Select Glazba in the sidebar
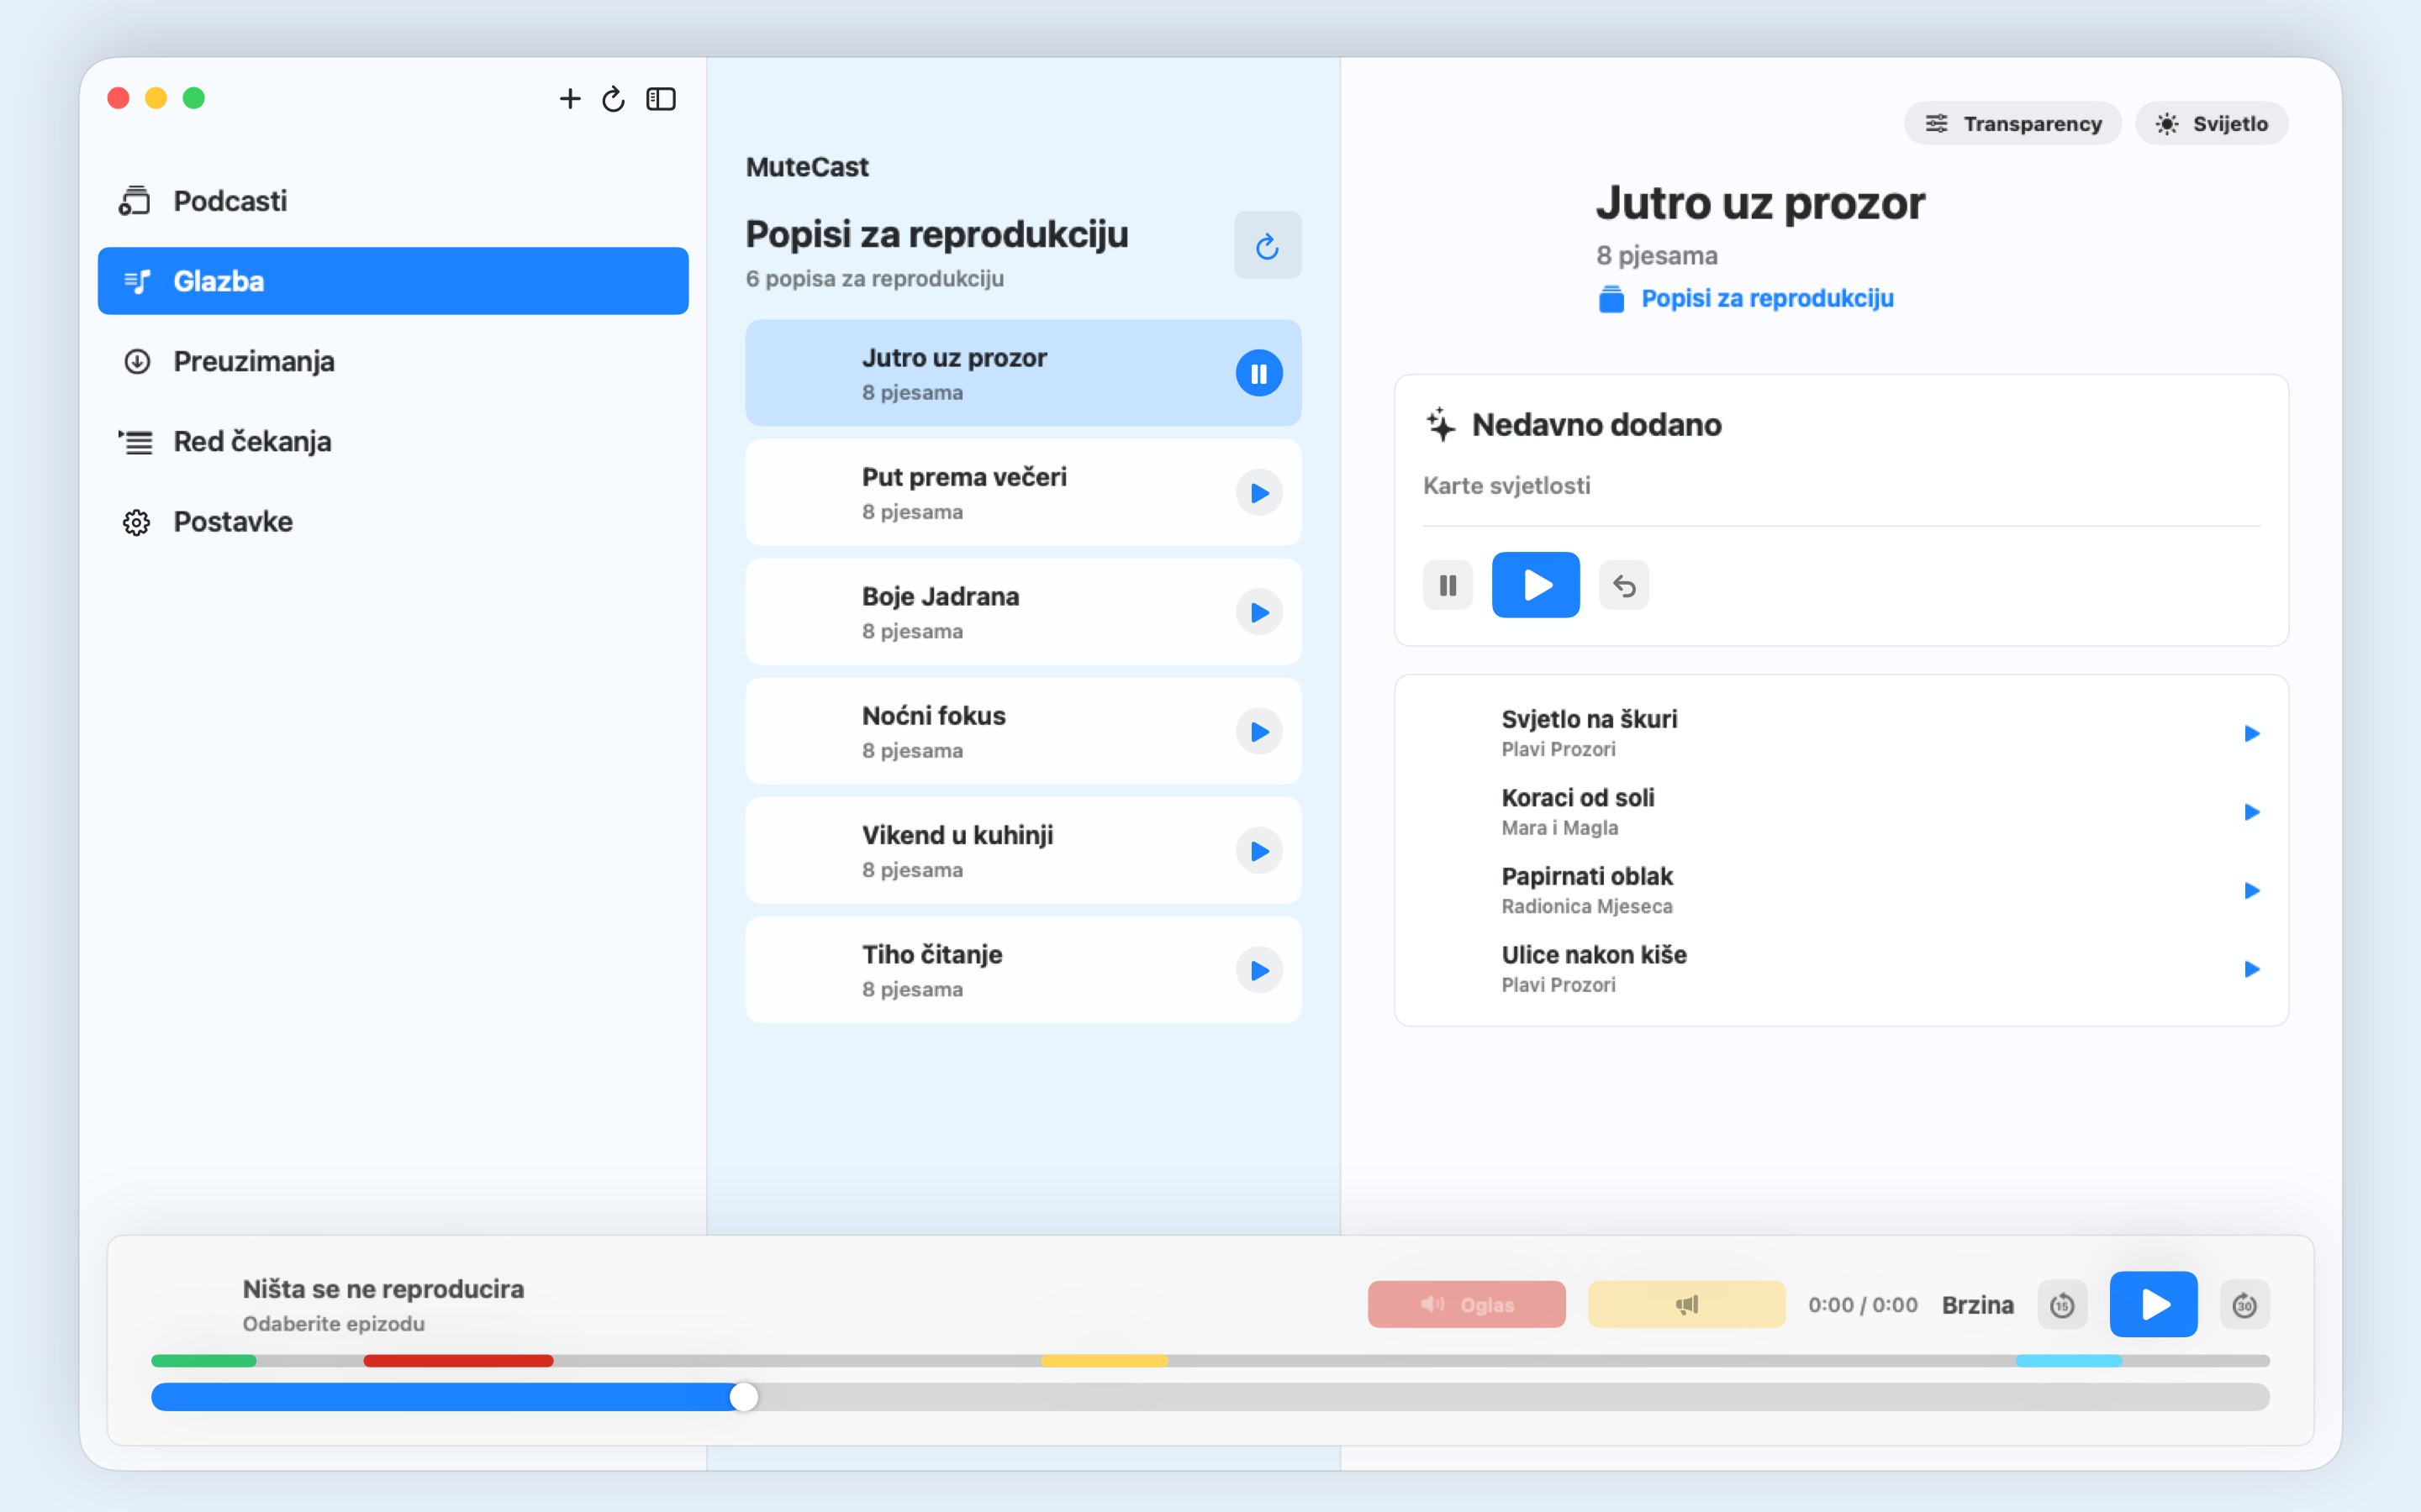 (x=393, y=281)
